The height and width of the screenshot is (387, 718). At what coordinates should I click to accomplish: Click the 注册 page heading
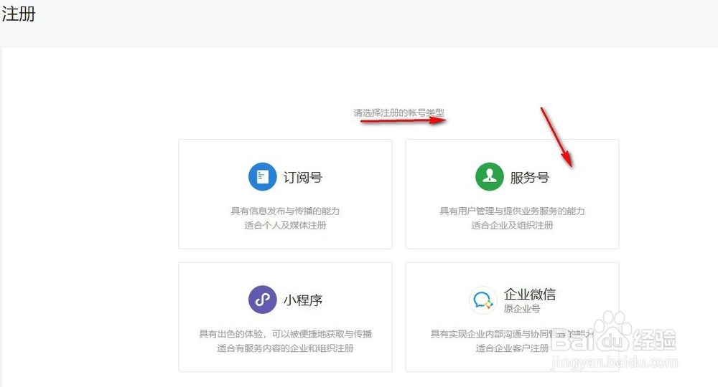tap(19, 14)
